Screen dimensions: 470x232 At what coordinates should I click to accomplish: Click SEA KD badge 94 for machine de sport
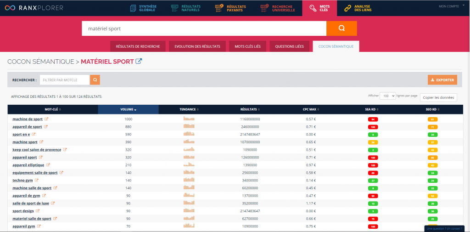(373, 119)
